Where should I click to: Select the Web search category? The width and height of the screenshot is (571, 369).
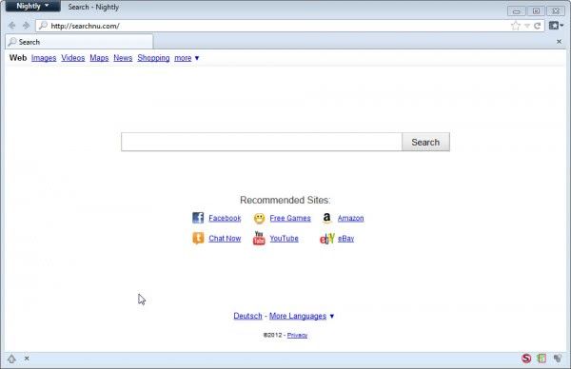(x=18, y=58)
